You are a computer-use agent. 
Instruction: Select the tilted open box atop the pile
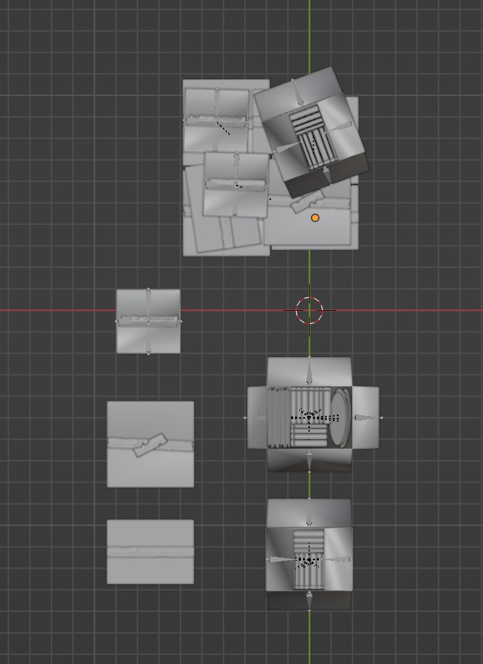tap(312, 132)
